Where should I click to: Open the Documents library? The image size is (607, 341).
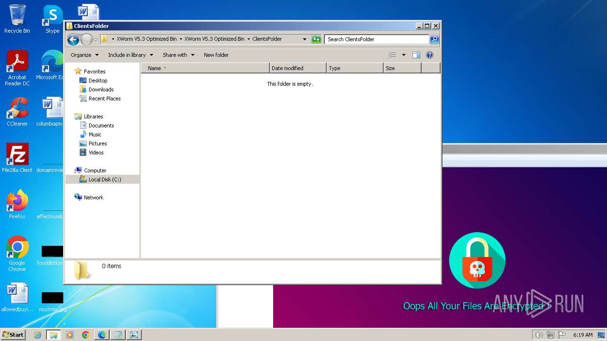tap(101, 126)
